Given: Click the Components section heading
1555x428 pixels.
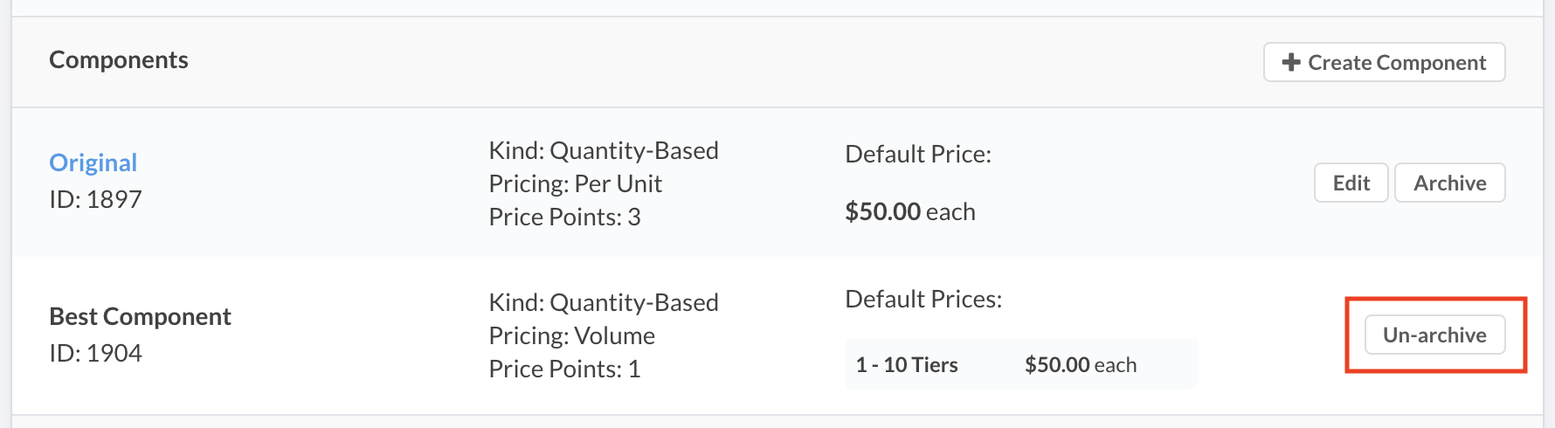Looking at the screenshot, I should (x=119, y=60).
